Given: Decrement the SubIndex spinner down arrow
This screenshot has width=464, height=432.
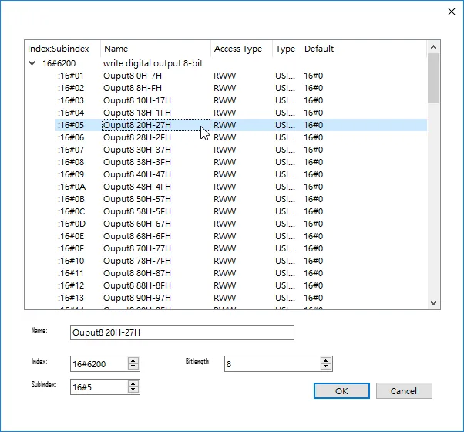Looking at the screenshot, I should pyautogui.click(x=133, y=390).
